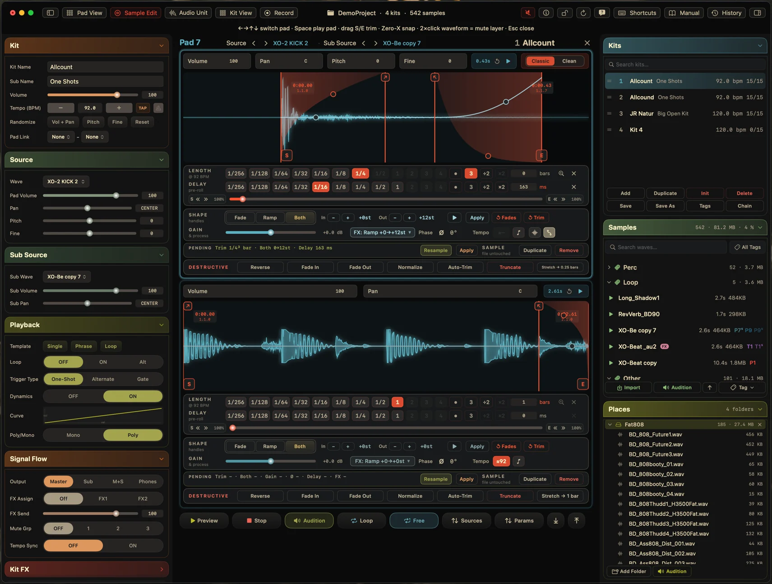
Task: Go to next Sub Source wave chevron
Action: point(375,43)
